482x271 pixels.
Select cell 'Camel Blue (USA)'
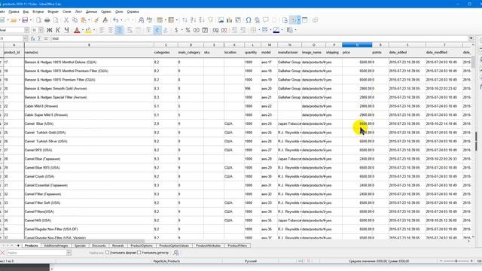click(89, 123)
